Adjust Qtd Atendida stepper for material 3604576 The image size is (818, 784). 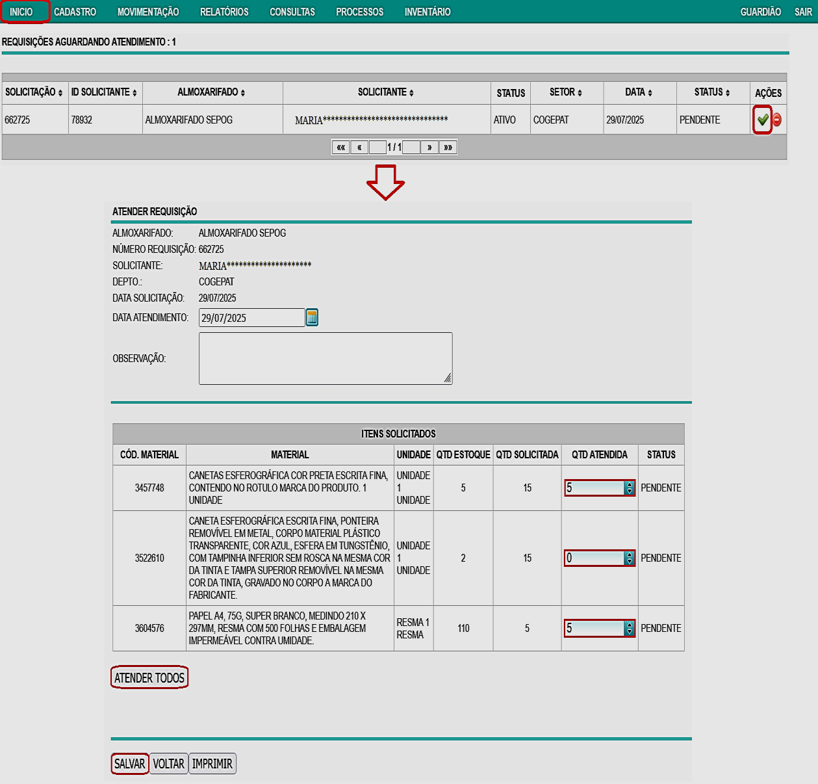coord(629,629)
